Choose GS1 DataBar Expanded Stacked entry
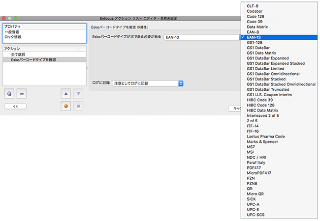This screenshot has height=221, width=320. pyautogui.click(x=279, y=63)
